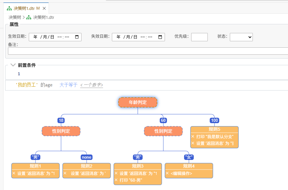Click the 优先级 input field
Screen dimensions: 288x190
click(199, 37)
